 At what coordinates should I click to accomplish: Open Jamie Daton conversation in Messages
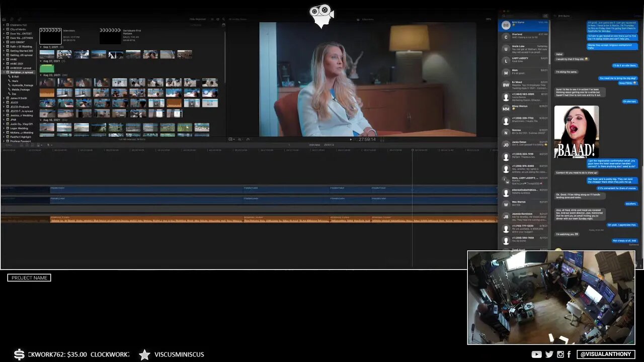pyautogui.click(x=524, y=144)
